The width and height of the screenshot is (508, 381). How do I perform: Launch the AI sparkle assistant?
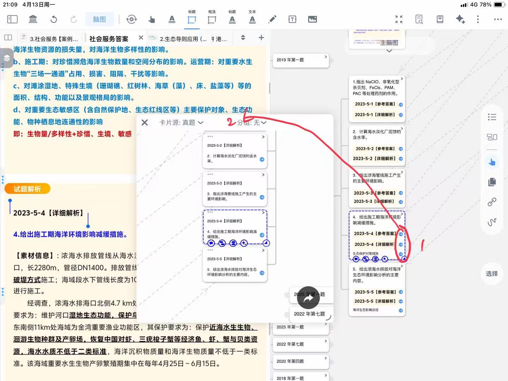460,19
